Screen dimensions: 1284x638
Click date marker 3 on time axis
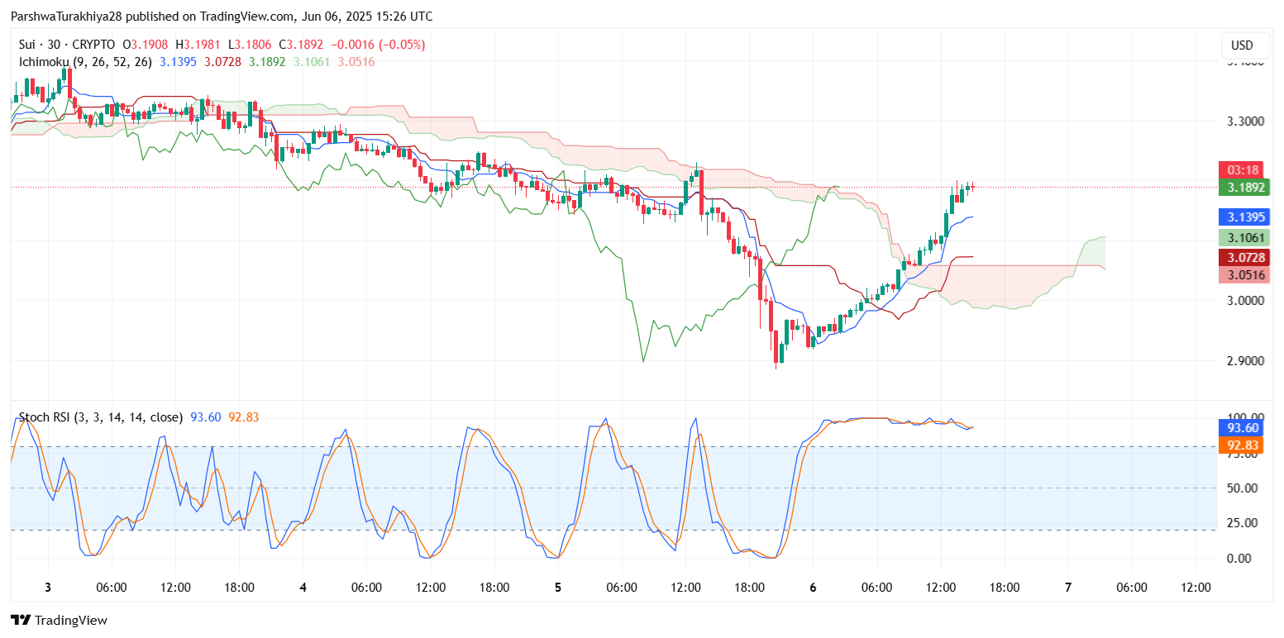click(48, 588)
